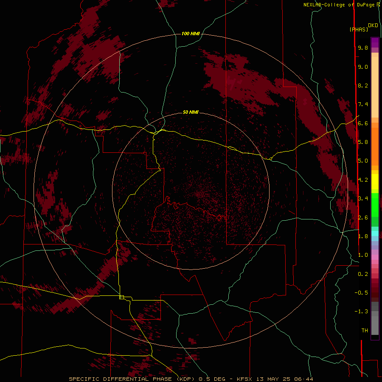382x382 pixels.
Task: Click the 50 NMI range ring label
Action: 191,112
